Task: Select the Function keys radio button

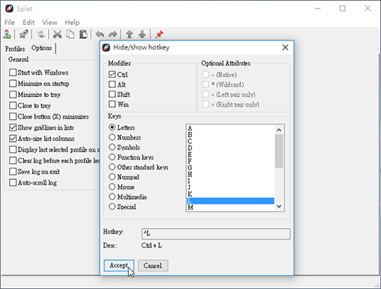Action: point(112,157)
